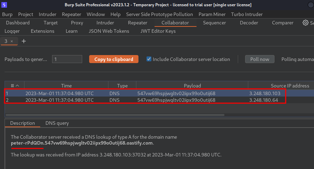314x169 pixels.
Task: Switch to the Logger tab
Action: pos(12,31)
